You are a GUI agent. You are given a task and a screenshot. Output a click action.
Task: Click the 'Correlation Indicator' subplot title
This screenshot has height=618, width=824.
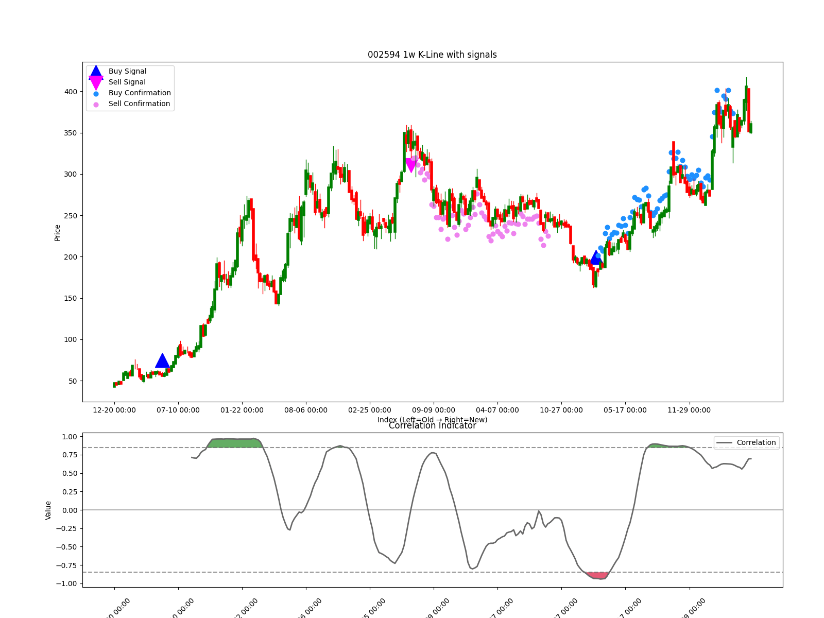click(x=432, y=425)
